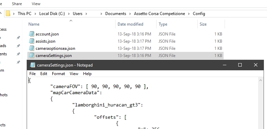The height and width of the screenshot is (129, 267).
Task: Click the cameraoptionsea.json file icon
Action: (31, 48)
